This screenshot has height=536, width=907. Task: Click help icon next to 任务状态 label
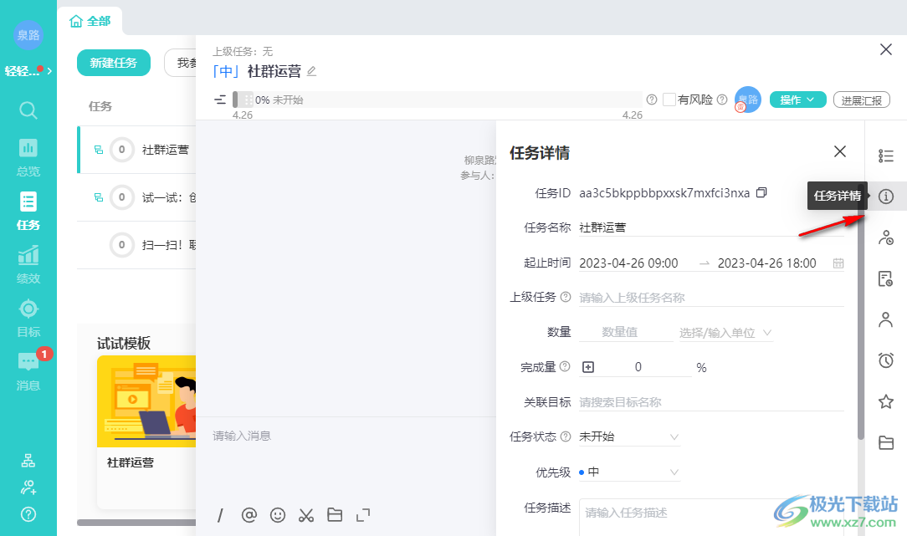click(x=566, y=436)
